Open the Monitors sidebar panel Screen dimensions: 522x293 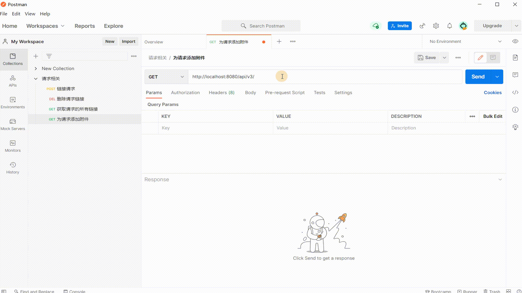coord(13,146)
